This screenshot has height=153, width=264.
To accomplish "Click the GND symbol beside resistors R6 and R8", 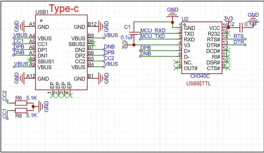I will point(41,106).
